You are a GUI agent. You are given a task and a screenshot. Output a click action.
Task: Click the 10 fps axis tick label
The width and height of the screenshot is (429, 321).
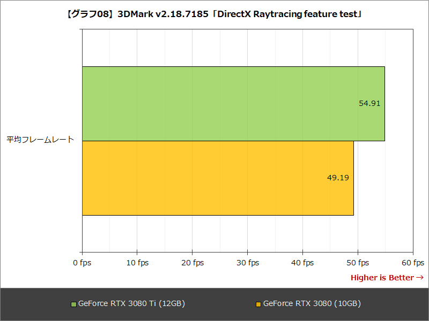[137, 263]
